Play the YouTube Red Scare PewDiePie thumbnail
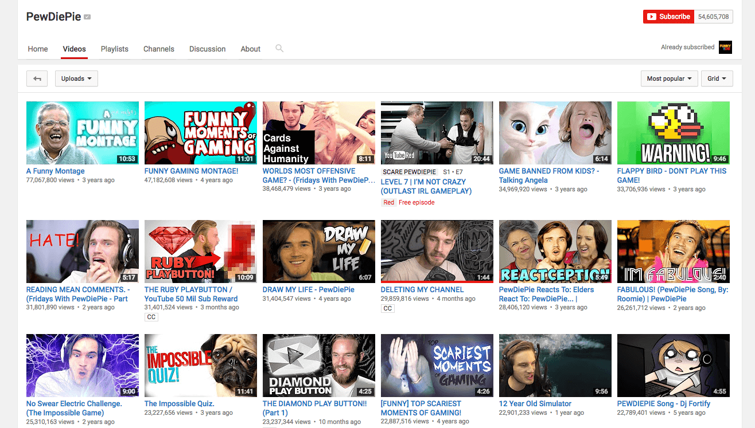This screenshot has height=428, width=755. click(x=437, y=133)
